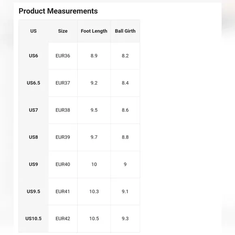Image resolution: width=235 pixels, height=235 pixels.
Task: Click the EUR36 size cell
Action: tap(63, 56)
